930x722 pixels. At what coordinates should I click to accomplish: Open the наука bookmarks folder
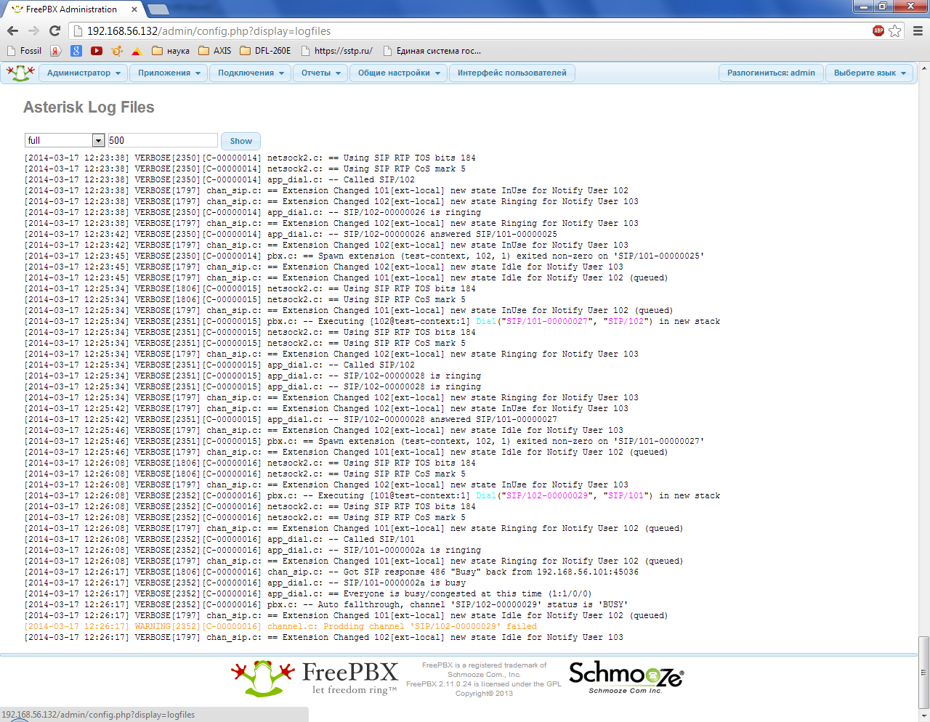pos(171,51)
